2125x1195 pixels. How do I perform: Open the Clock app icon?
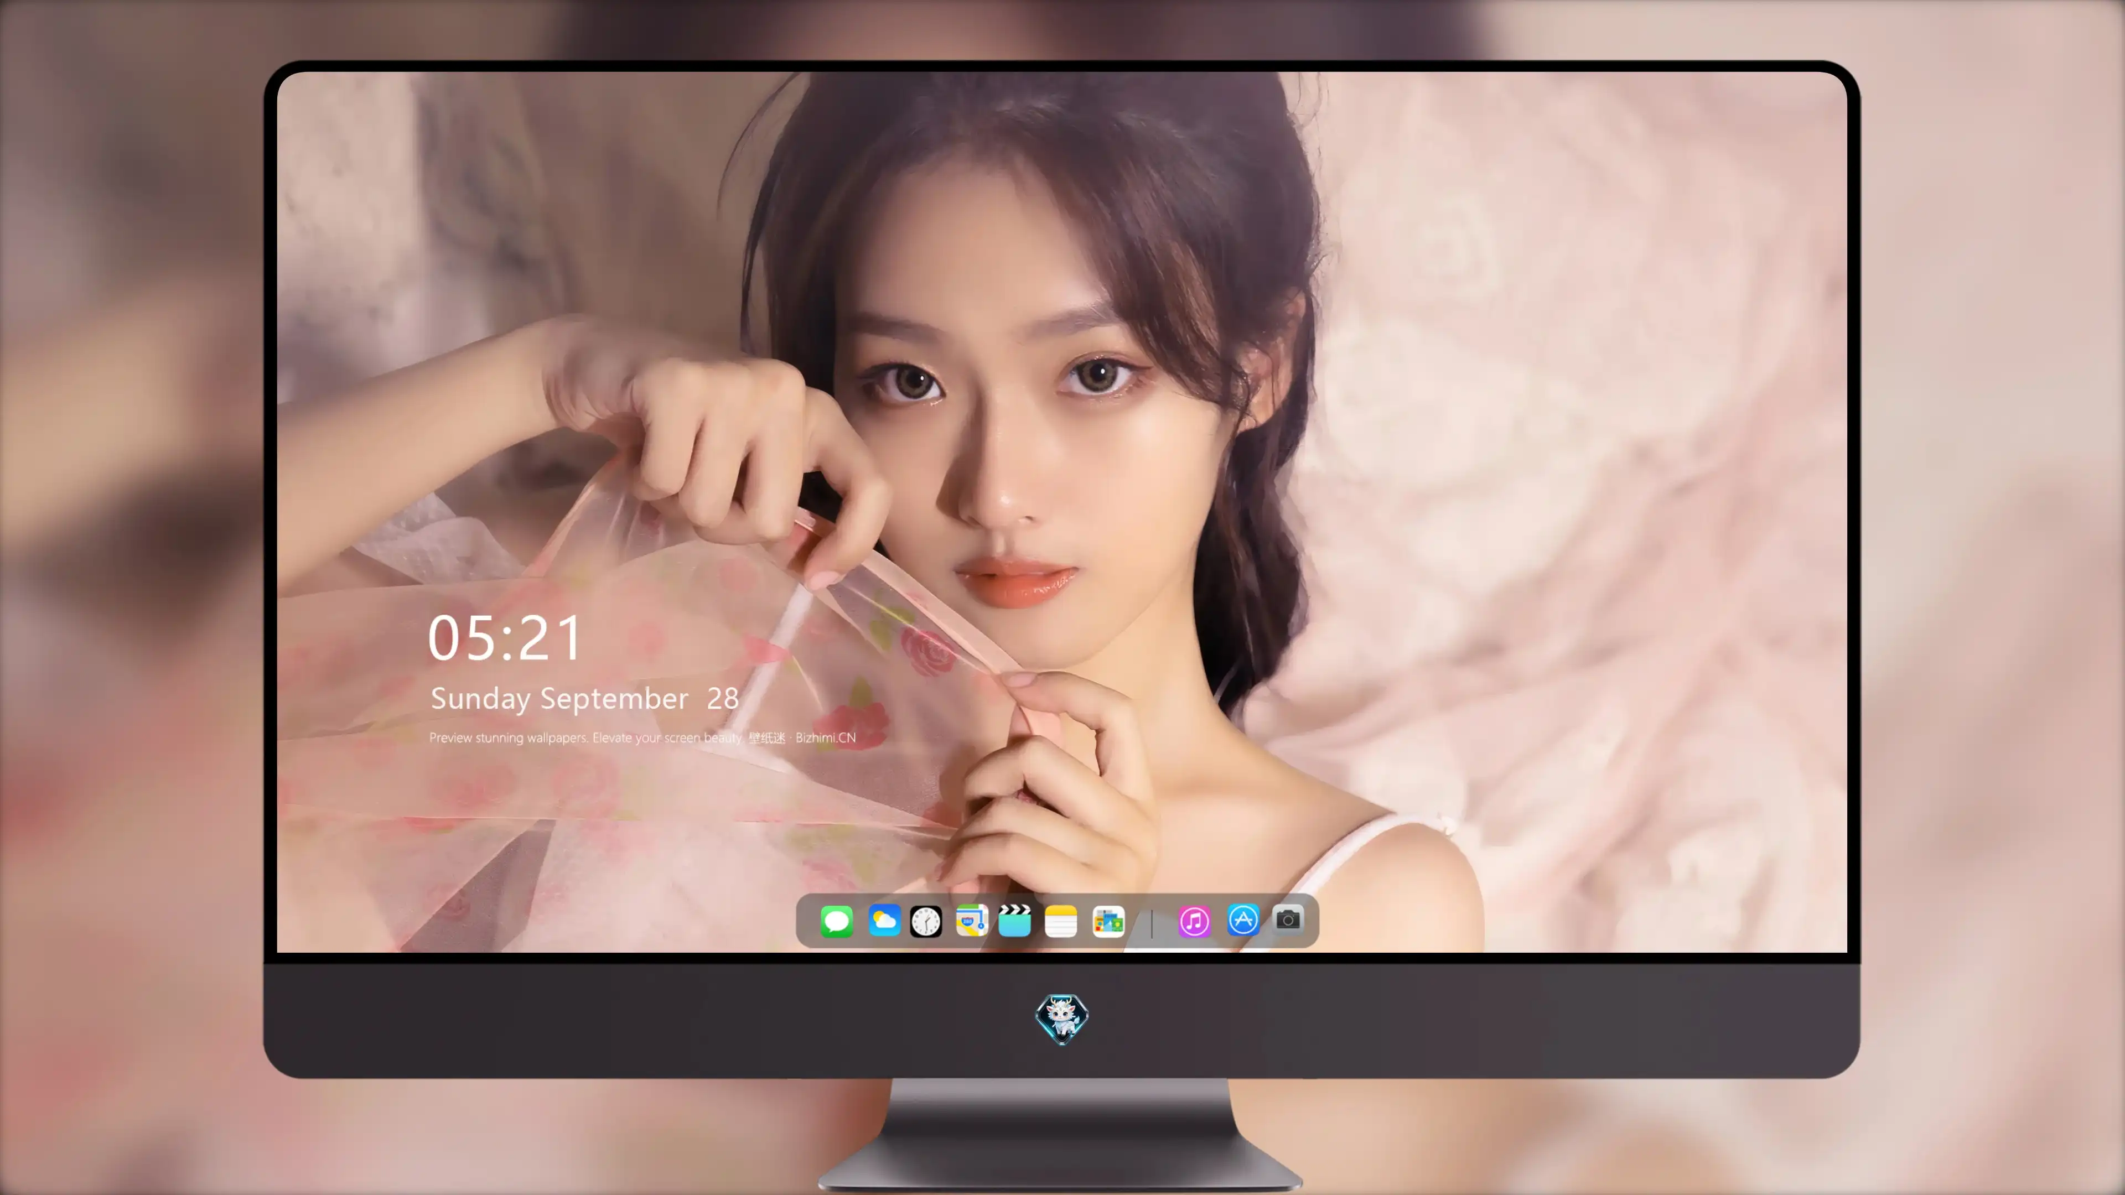pos(926,921)
